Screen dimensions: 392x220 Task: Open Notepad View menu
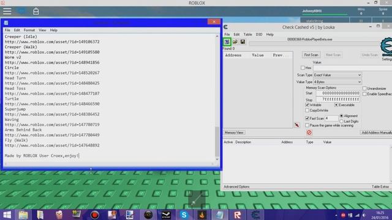(x=42, y=30)
